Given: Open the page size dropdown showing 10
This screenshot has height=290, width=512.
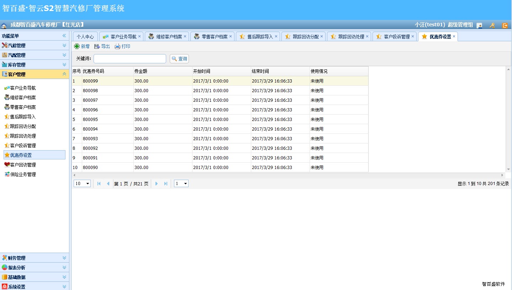Looking at the screenshot, I should coord(82,184).
